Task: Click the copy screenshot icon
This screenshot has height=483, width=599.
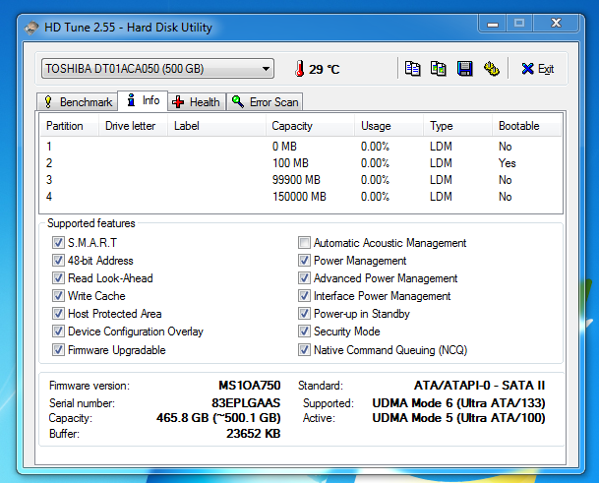Action: (x=439, y=69)
